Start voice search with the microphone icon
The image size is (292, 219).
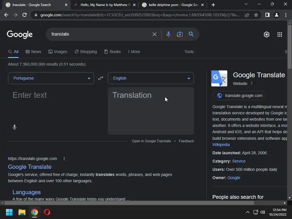click(x=168, y=34)
